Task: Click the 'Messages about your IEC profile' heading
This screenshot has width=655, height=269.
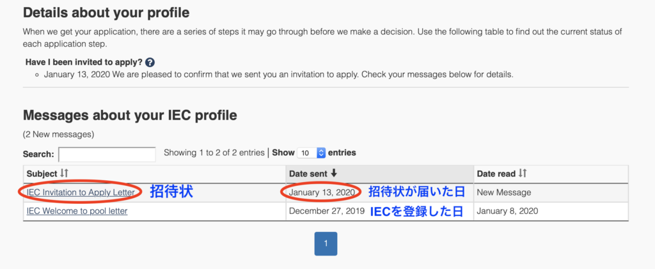Action: coord(130,115)
